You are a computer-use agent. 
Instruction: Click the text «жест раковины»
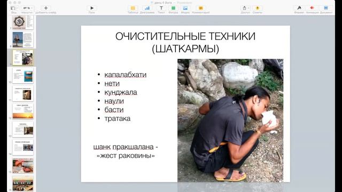point(126,156)
